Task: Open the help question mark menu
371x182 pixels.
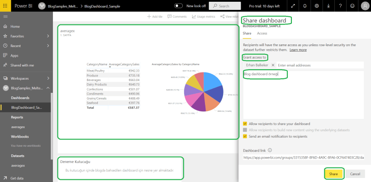Action: pos(340,6)
